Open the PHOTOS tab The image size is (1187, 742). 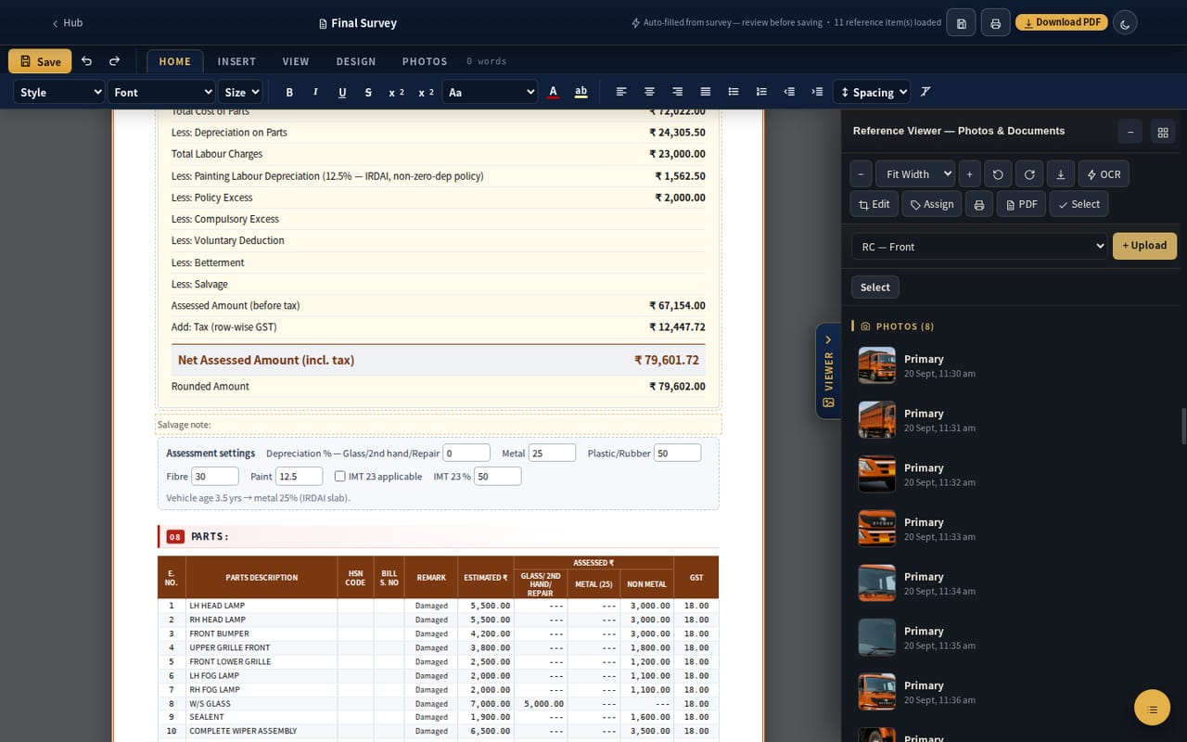pyautogui.click(x=425, y=61)
